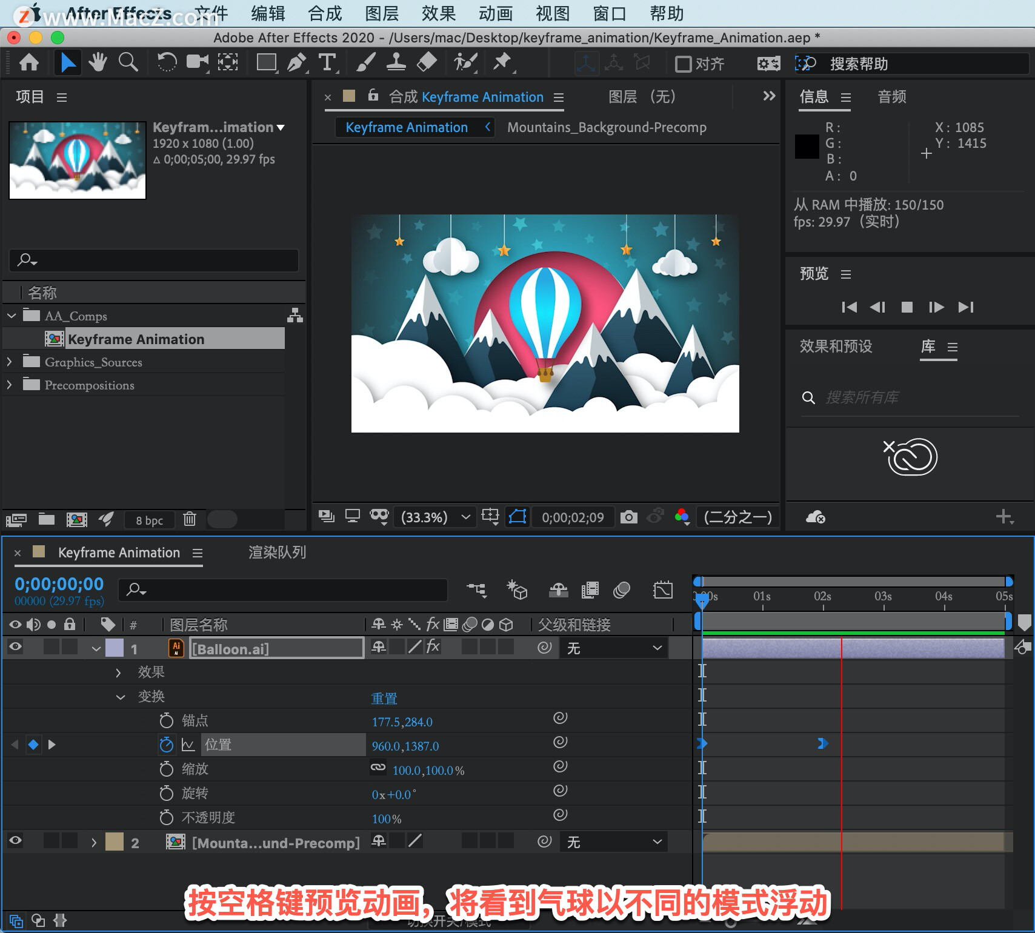Toggle mask and shape path visibility

click(517, 517)
